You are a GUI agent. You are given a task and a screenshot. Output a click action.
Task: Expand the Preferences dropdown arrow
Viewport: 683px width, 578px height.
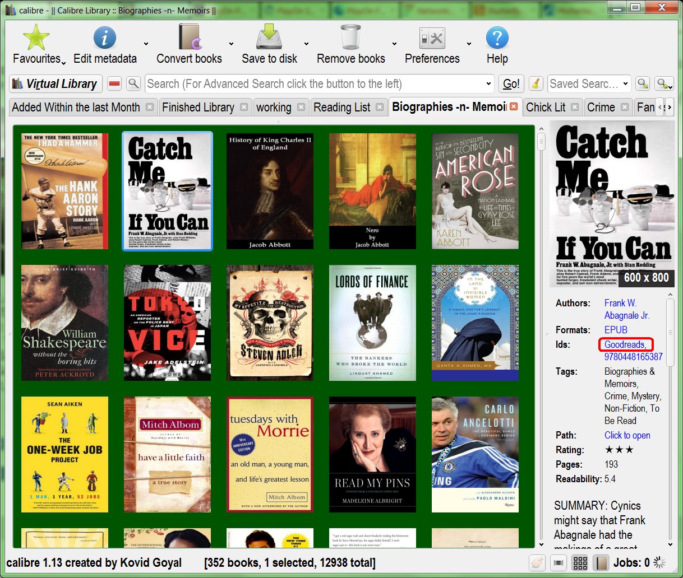[x=469, y=44]
